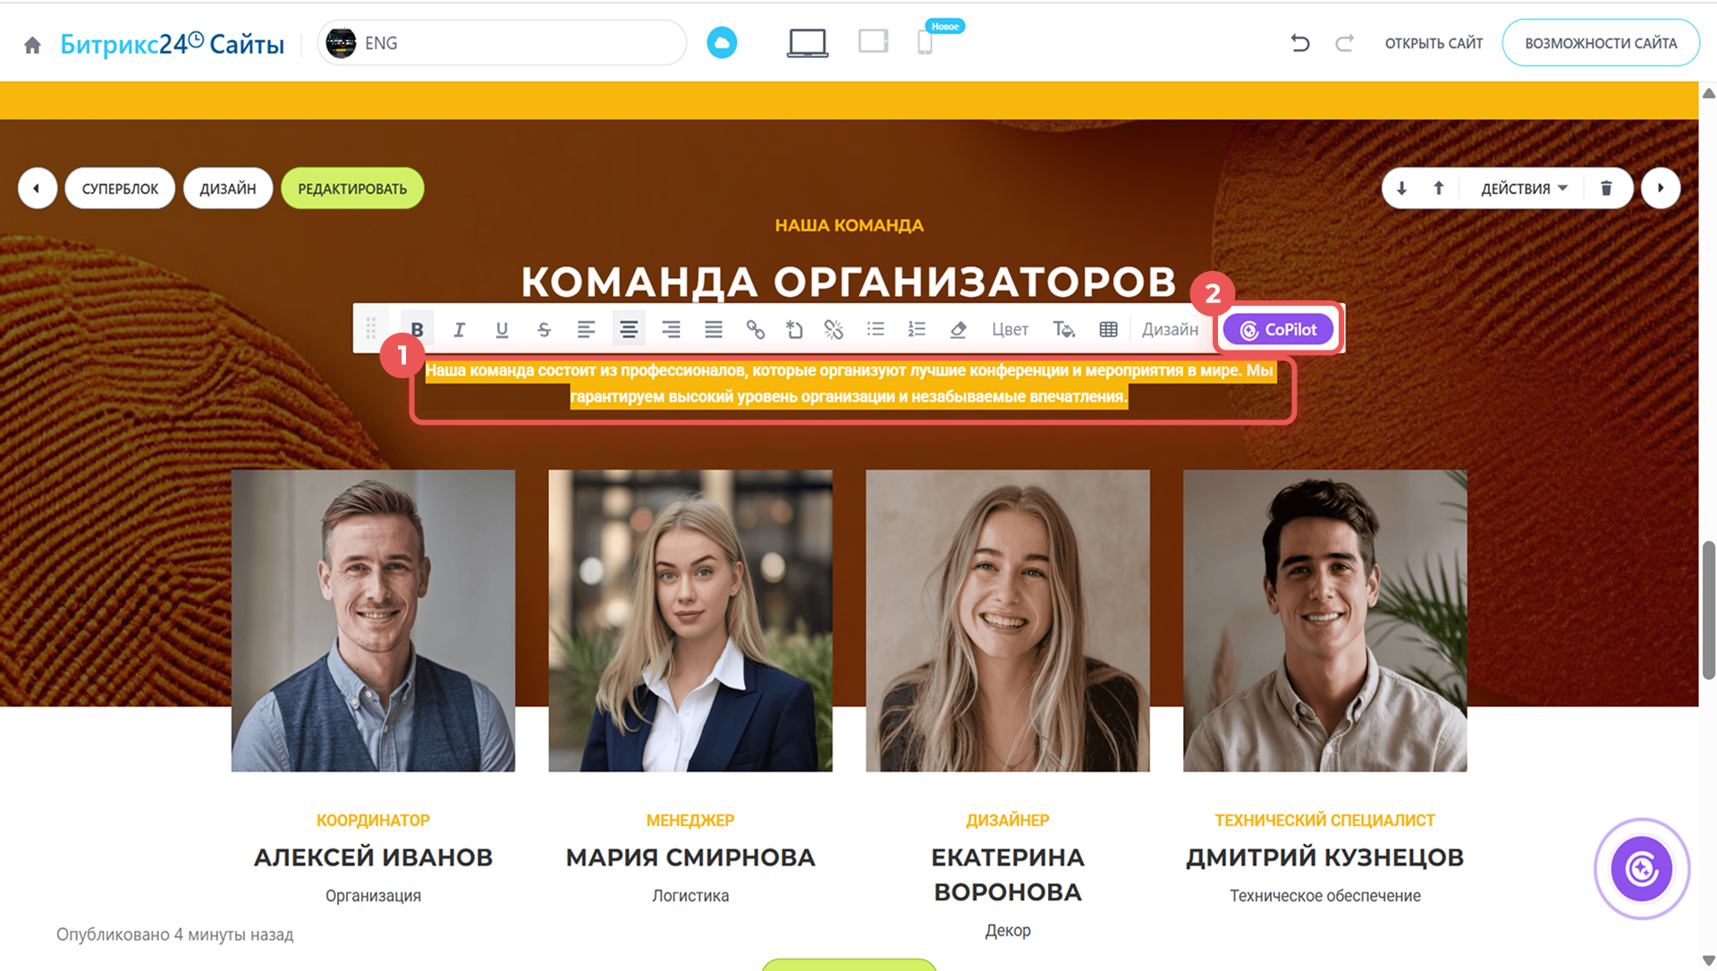Collapse block panel with left arrow
Image resolution: width=1717 pixels, height=971 pixels.
pos(37,188)
